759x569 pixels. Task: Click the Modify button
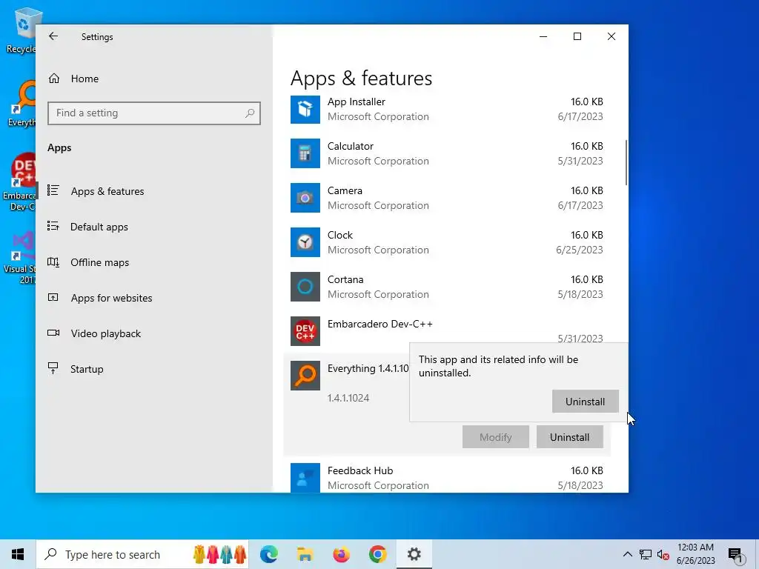coord(496,437)
